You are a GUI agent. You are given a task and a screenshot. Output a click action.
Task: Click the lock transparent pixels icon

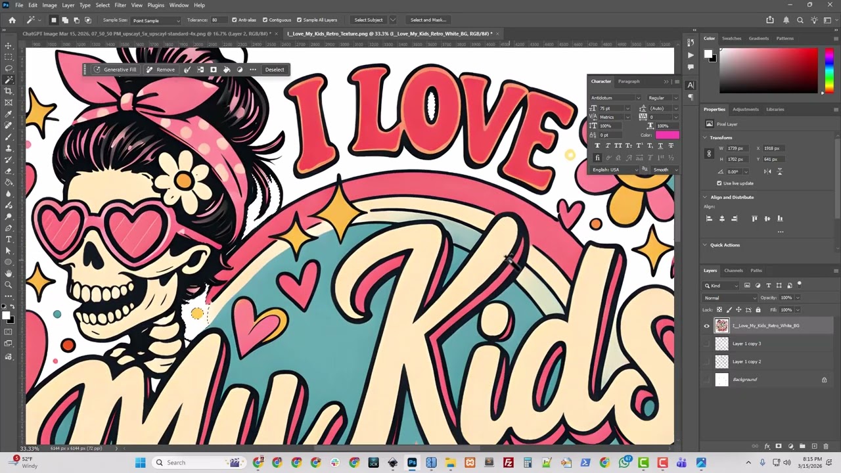click(x=719, y=309)
